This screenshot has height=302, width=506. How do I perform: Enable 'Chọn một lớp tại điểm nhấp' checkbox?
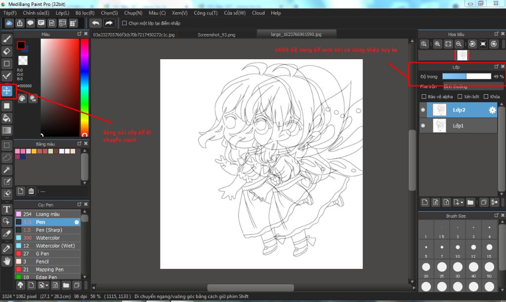(124, 23)
